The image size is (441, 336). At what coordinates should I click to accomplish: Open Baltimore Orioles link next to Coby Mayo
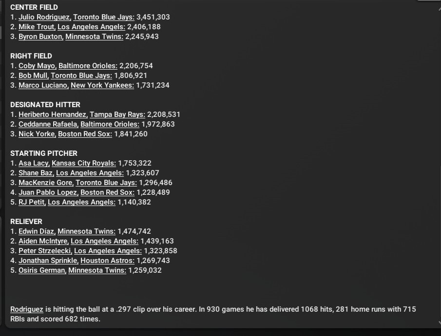coord(88,66)
